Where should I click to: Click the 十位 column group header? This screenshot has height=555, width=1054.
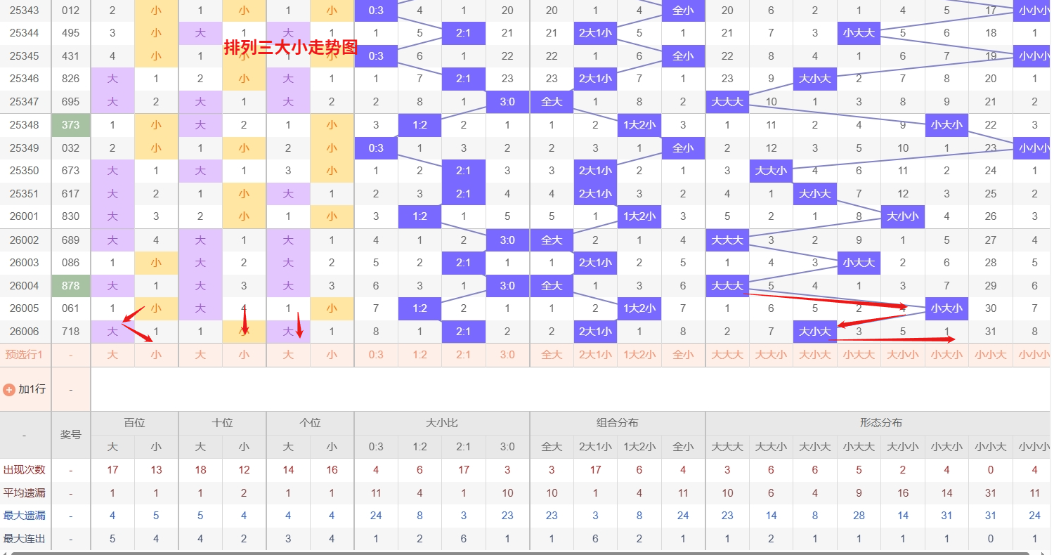click(222, 423)
